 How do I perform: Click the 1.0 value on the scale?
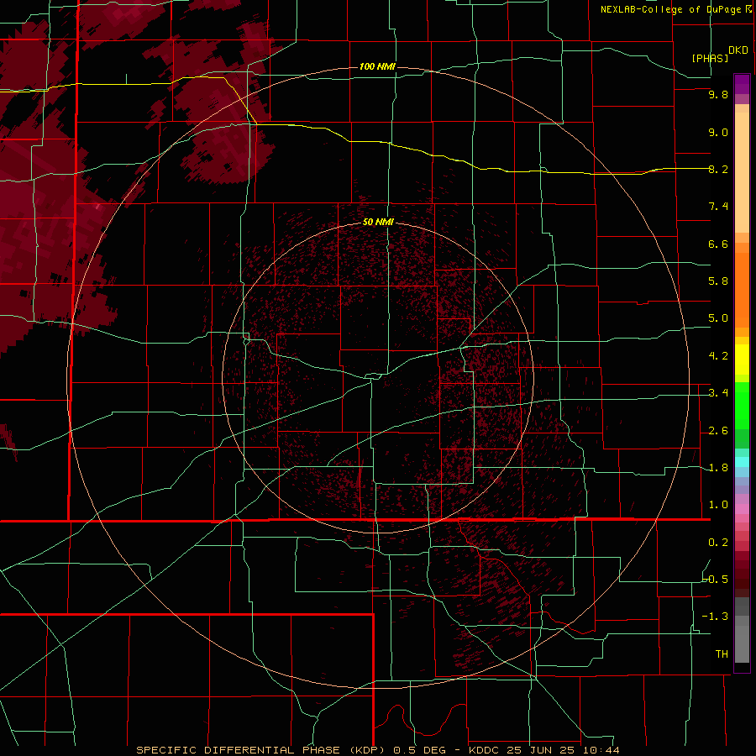[718, 505]
